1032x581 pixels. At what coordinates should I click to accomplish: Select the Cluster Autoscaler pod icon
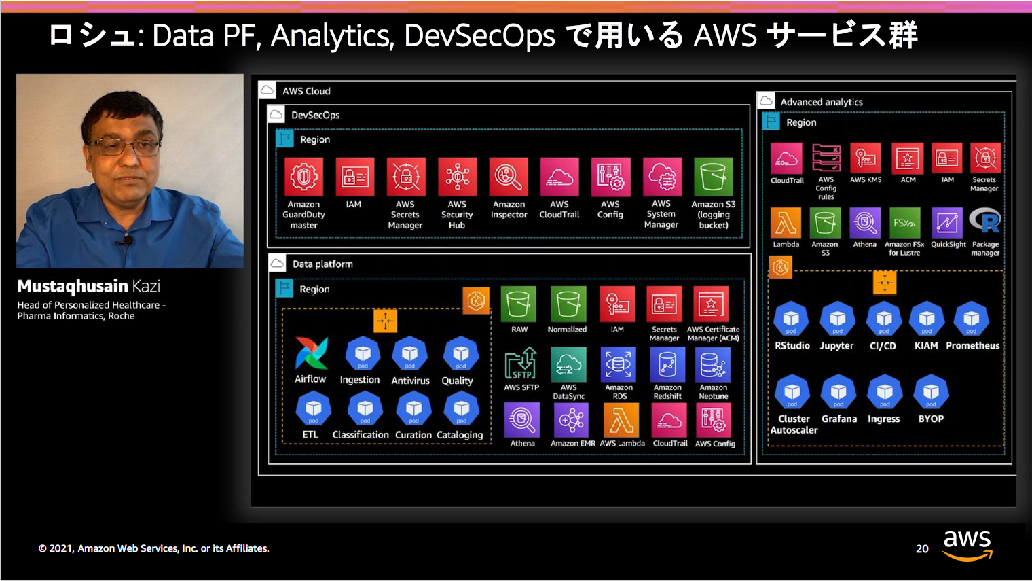[792, 392]
